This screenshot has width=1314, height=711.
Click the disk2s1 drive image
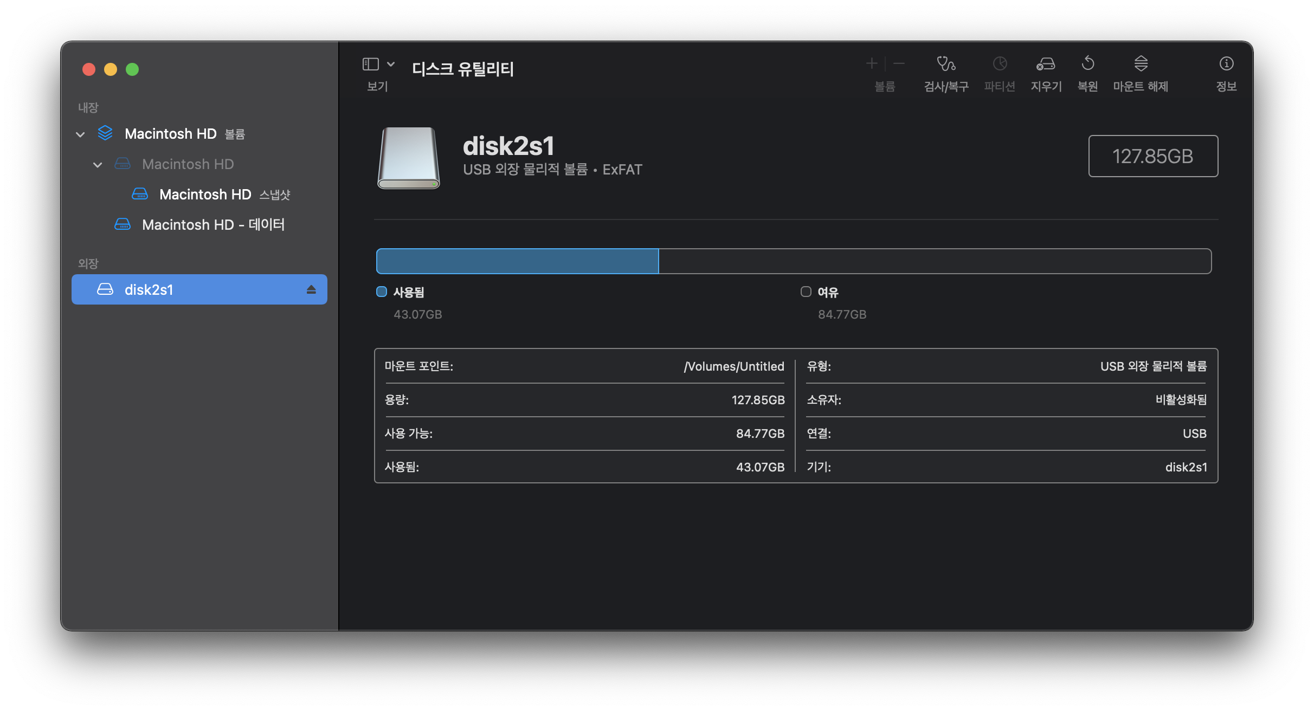pyautogui.click(x=409, y=158)
